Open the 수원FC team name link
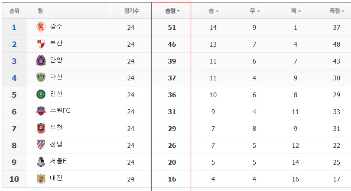 60,111
